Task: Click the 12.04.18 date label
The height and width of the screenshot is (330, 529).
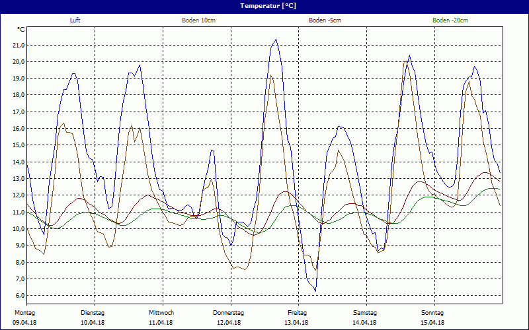Action: 229,322
